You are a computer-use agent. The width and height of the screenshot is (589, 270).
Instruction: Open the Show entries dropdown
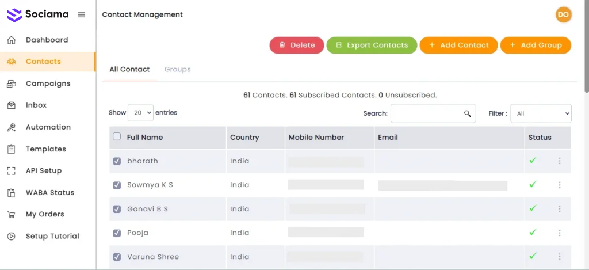click(x=140, y=113)
